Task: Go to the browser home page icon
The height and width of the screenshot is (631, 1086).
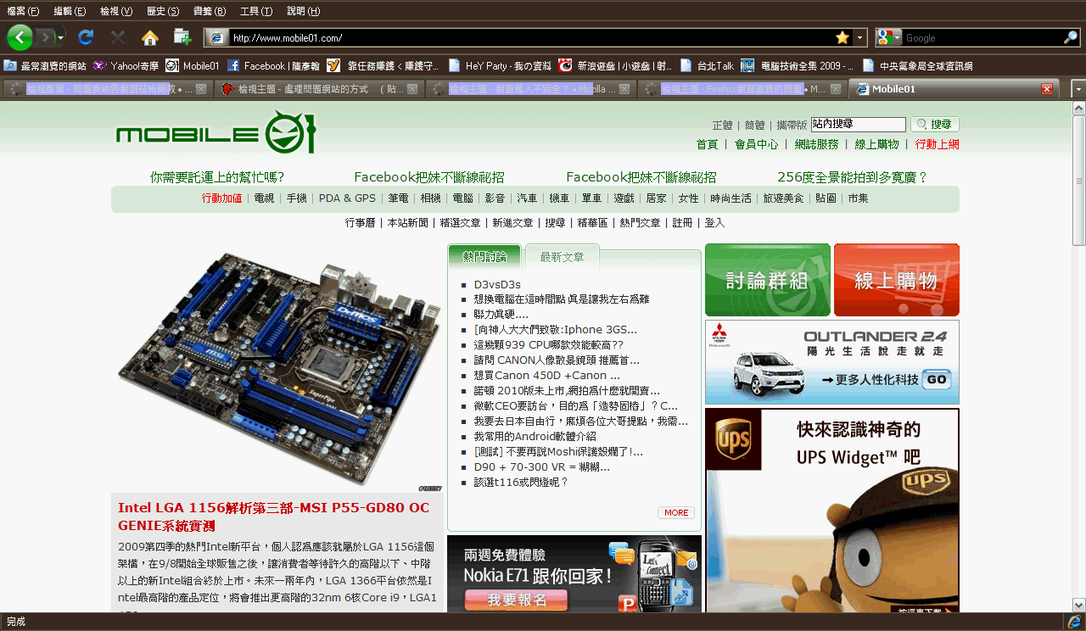Action: click(x=150, y=37)
